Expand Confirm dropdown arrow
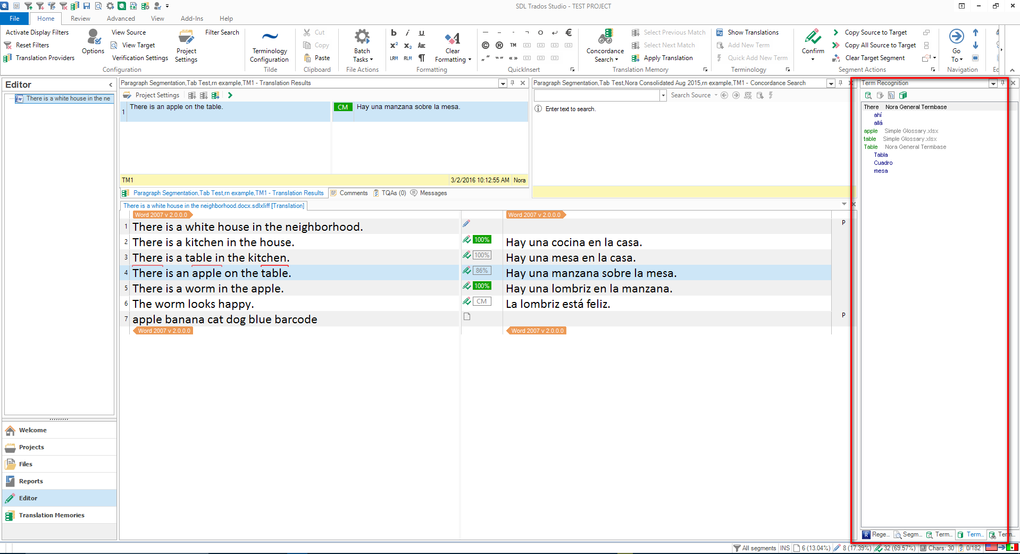 click(813, 60)
